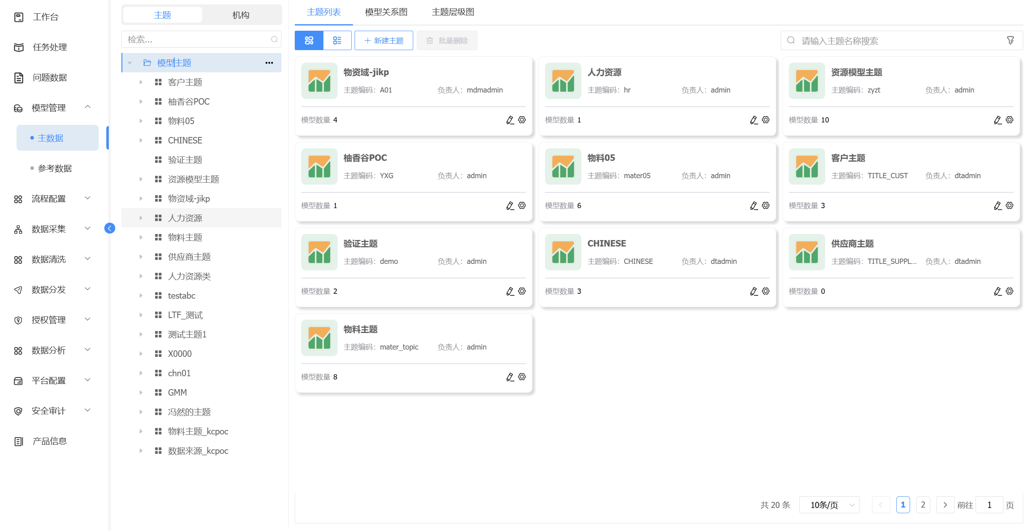Image resolution: width=1035 pixels, height=531 pixels.
Task: Click the 新建主题 button
Action: (x=384, y=40)
